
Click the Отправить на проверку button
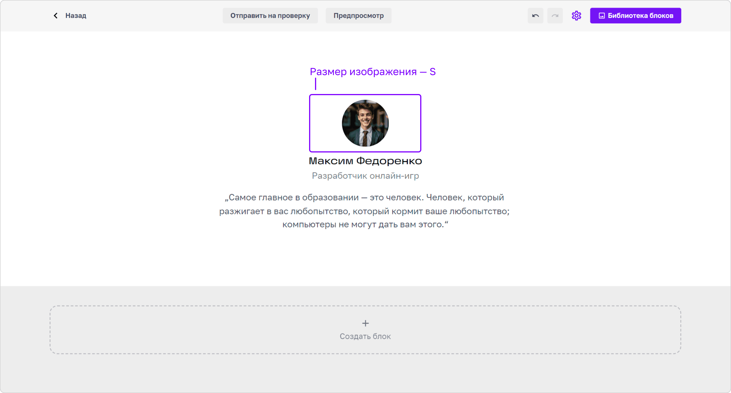(x=270, y=16)
